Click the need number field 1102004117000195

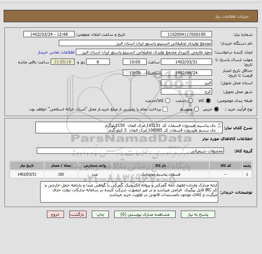[186, 34]
